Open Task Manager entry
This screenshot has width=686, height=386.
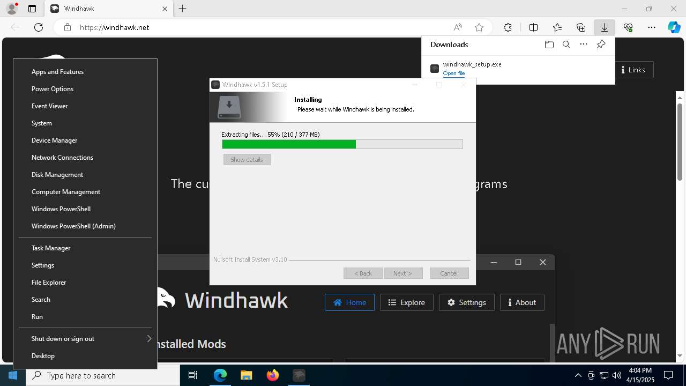click(85, 248)
